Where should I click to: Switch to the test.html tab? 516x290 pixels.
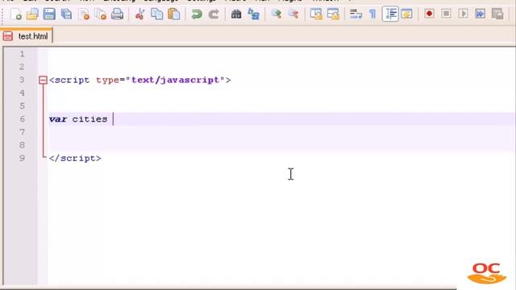pos(27,36)
